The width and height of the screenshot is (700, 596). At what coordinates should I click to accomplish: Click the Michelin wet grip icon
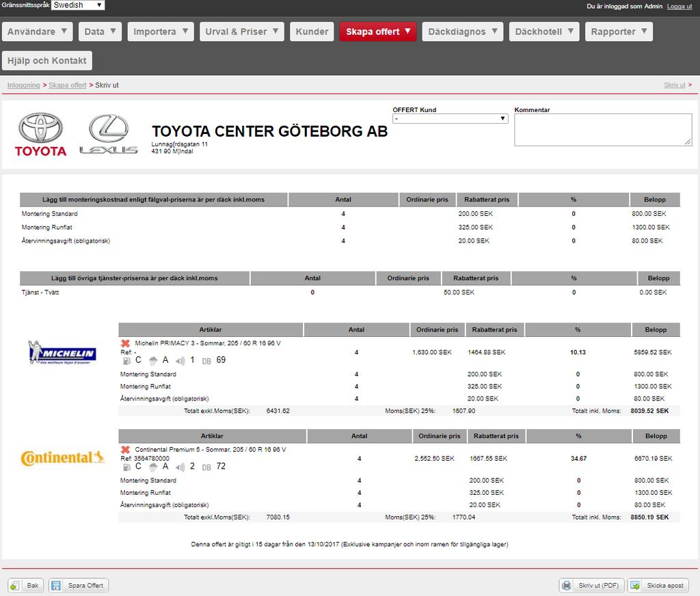(x=153, y=361)
